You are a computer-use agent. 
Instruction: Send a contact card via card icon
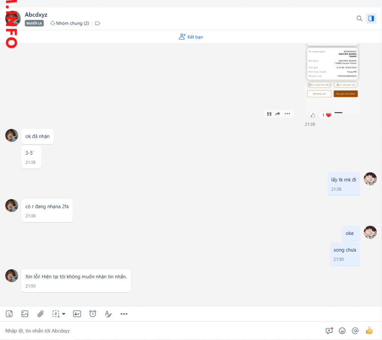pyautogui.click(x=77, y=314)
